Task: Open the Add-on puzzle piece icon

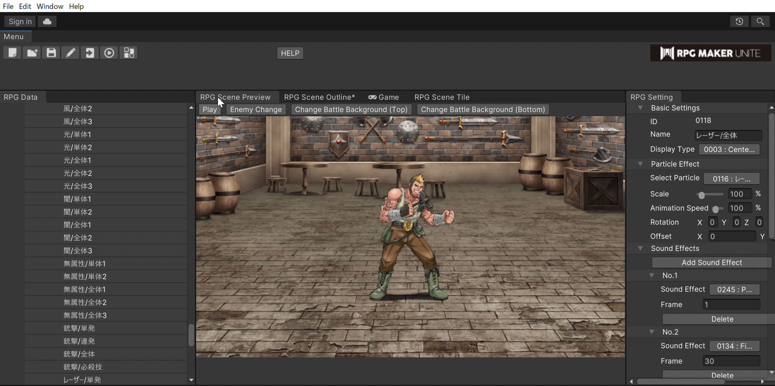Action: click(129, 53)
